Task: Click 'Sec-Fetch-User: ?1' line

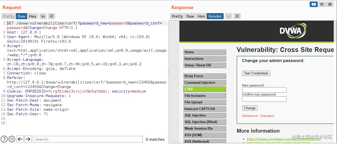Action: 27,114
